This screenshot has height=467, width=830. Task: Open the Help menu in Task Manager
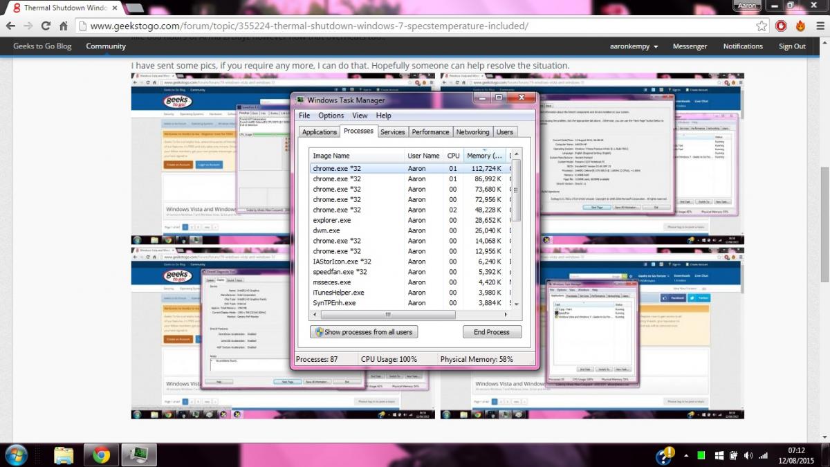click(x=383, y=116)
